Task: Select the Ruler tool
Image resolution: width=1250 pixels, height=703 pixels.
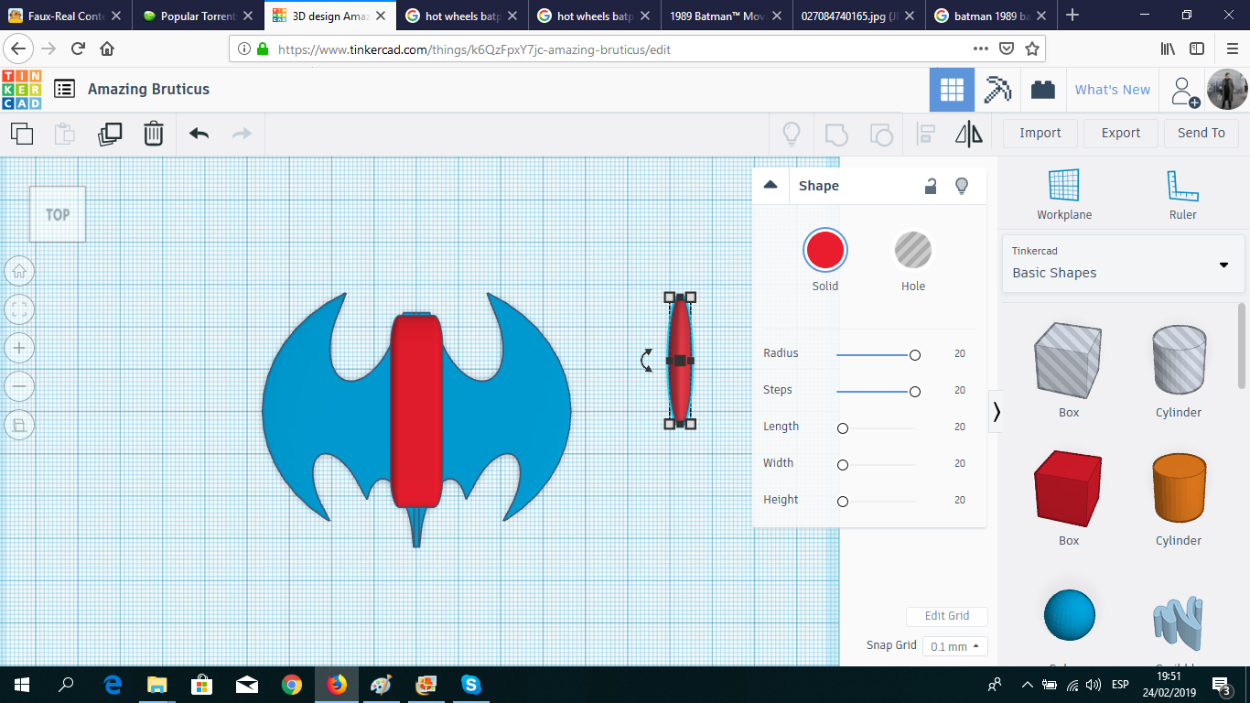Action: [x=1182, y=194]
